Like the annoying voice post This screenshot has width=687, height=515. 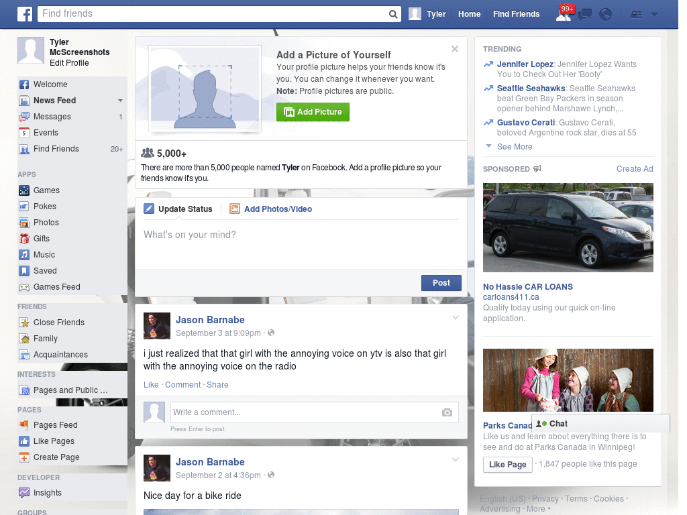[151, 384]
